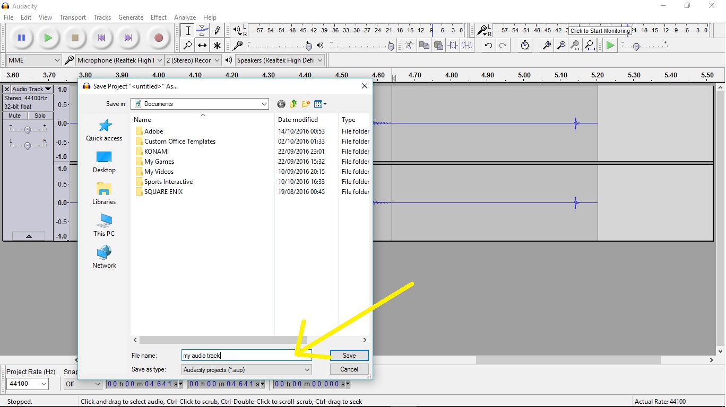Click the Save button in the dialog
The height and width of the screenshot is (407, 726).
349,356
